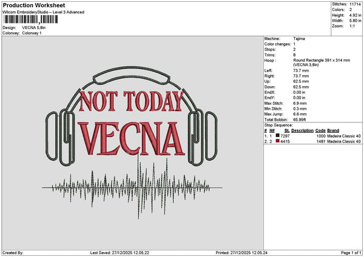The height and width of the screenshot is (257, 364).
Task: Select the zoom value '1:1'
Action: coord(352,26)
